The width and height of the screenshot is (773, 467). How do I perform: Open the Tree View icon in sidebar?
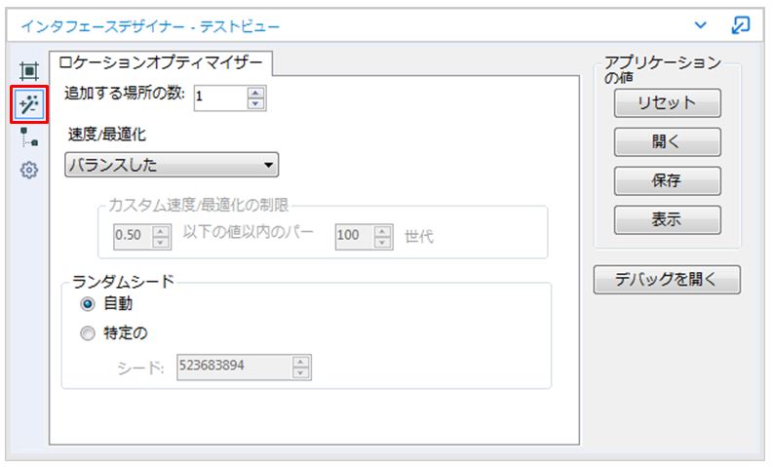click(x=29, y=138)
